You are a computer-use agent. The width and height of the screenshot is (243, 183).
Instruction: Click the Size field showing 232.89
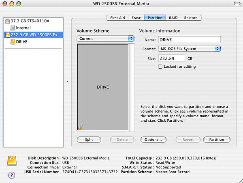(172, 58)
